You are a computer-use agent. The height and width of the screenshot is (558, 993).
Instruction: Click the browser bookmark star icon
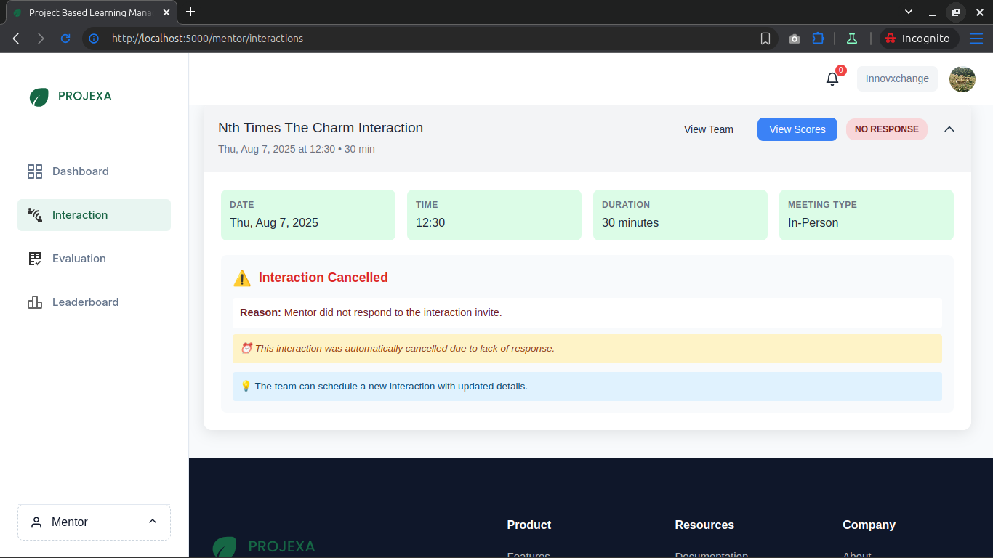(765, 39)
